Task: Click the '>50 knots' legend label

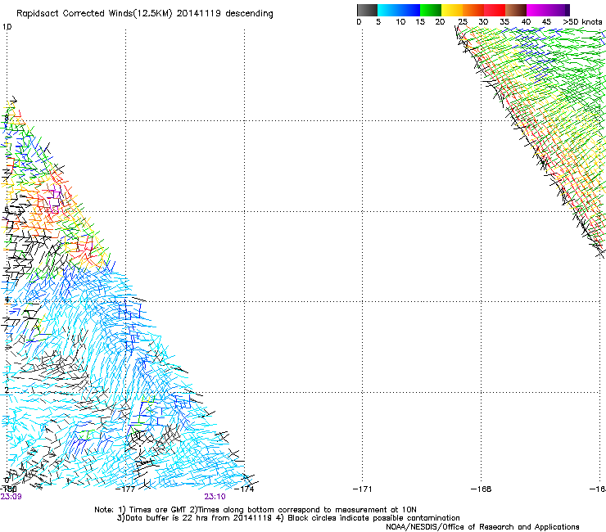Action: (x=582, y=22)
